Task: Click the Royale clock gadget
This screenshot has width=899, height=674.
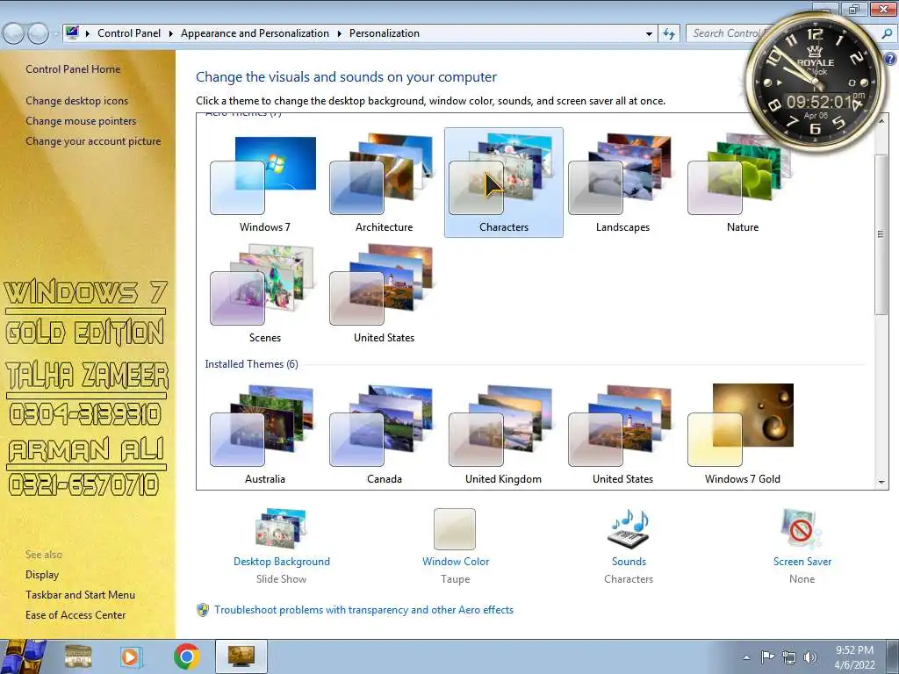Action: click(816, 82)
